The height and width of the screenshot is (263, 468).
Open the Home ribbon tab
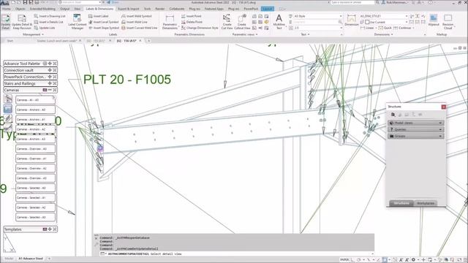click(6, 9)
